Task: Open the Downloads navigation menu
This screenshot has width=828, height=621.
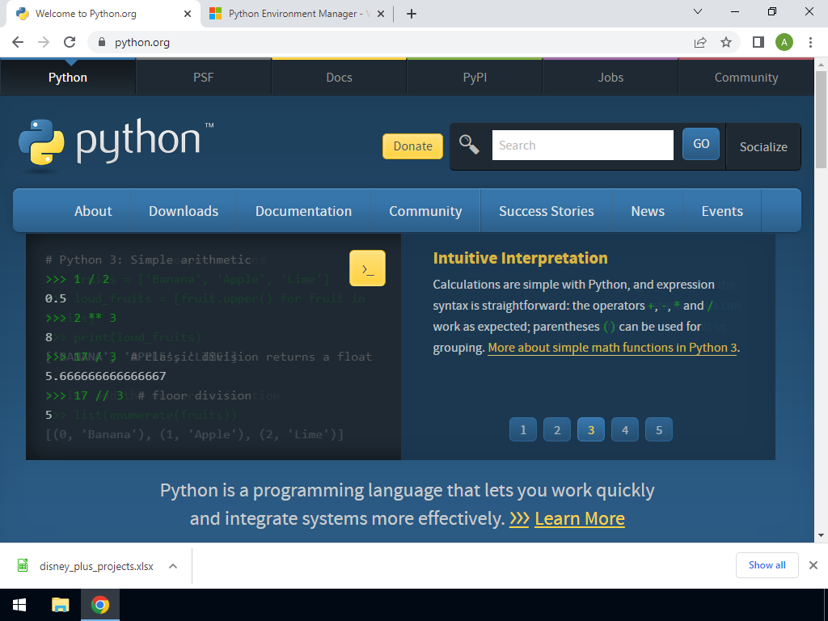Action: pyautogui.click(x=184, y=211)
